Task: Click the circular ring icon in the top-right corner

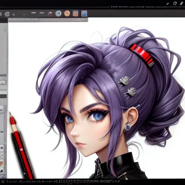Action: point(175,3)
